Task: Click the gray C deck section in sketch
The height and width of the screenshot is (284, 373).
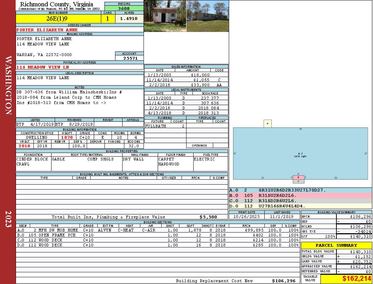Action: tap(298, 181)
